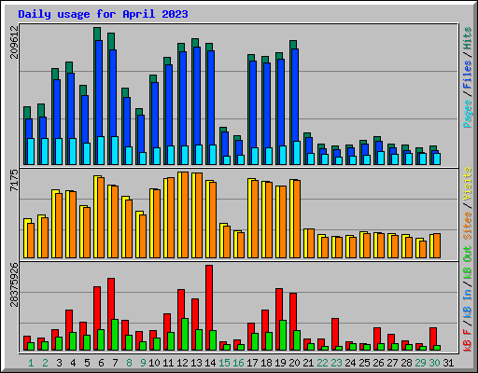Viewport: 478px width, 373px height.
Task: Select day 15 on the x-axis
Action: coord(224,363)
